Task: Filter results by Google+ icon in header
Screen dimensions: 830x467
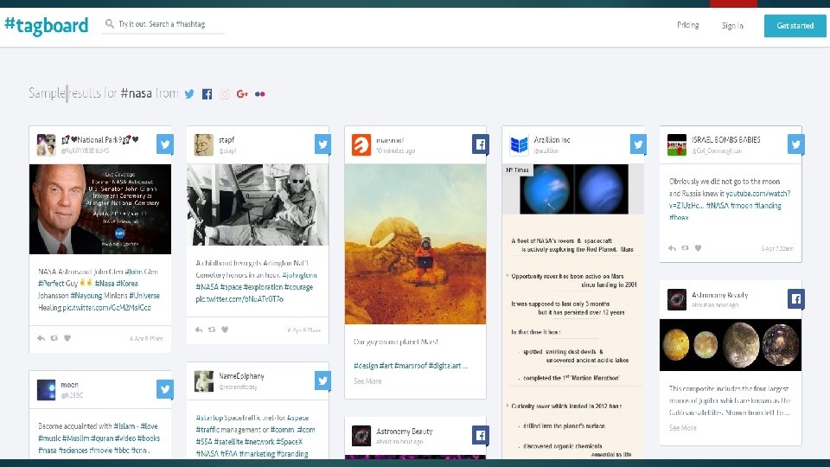Action: click(x=242, y=93)
